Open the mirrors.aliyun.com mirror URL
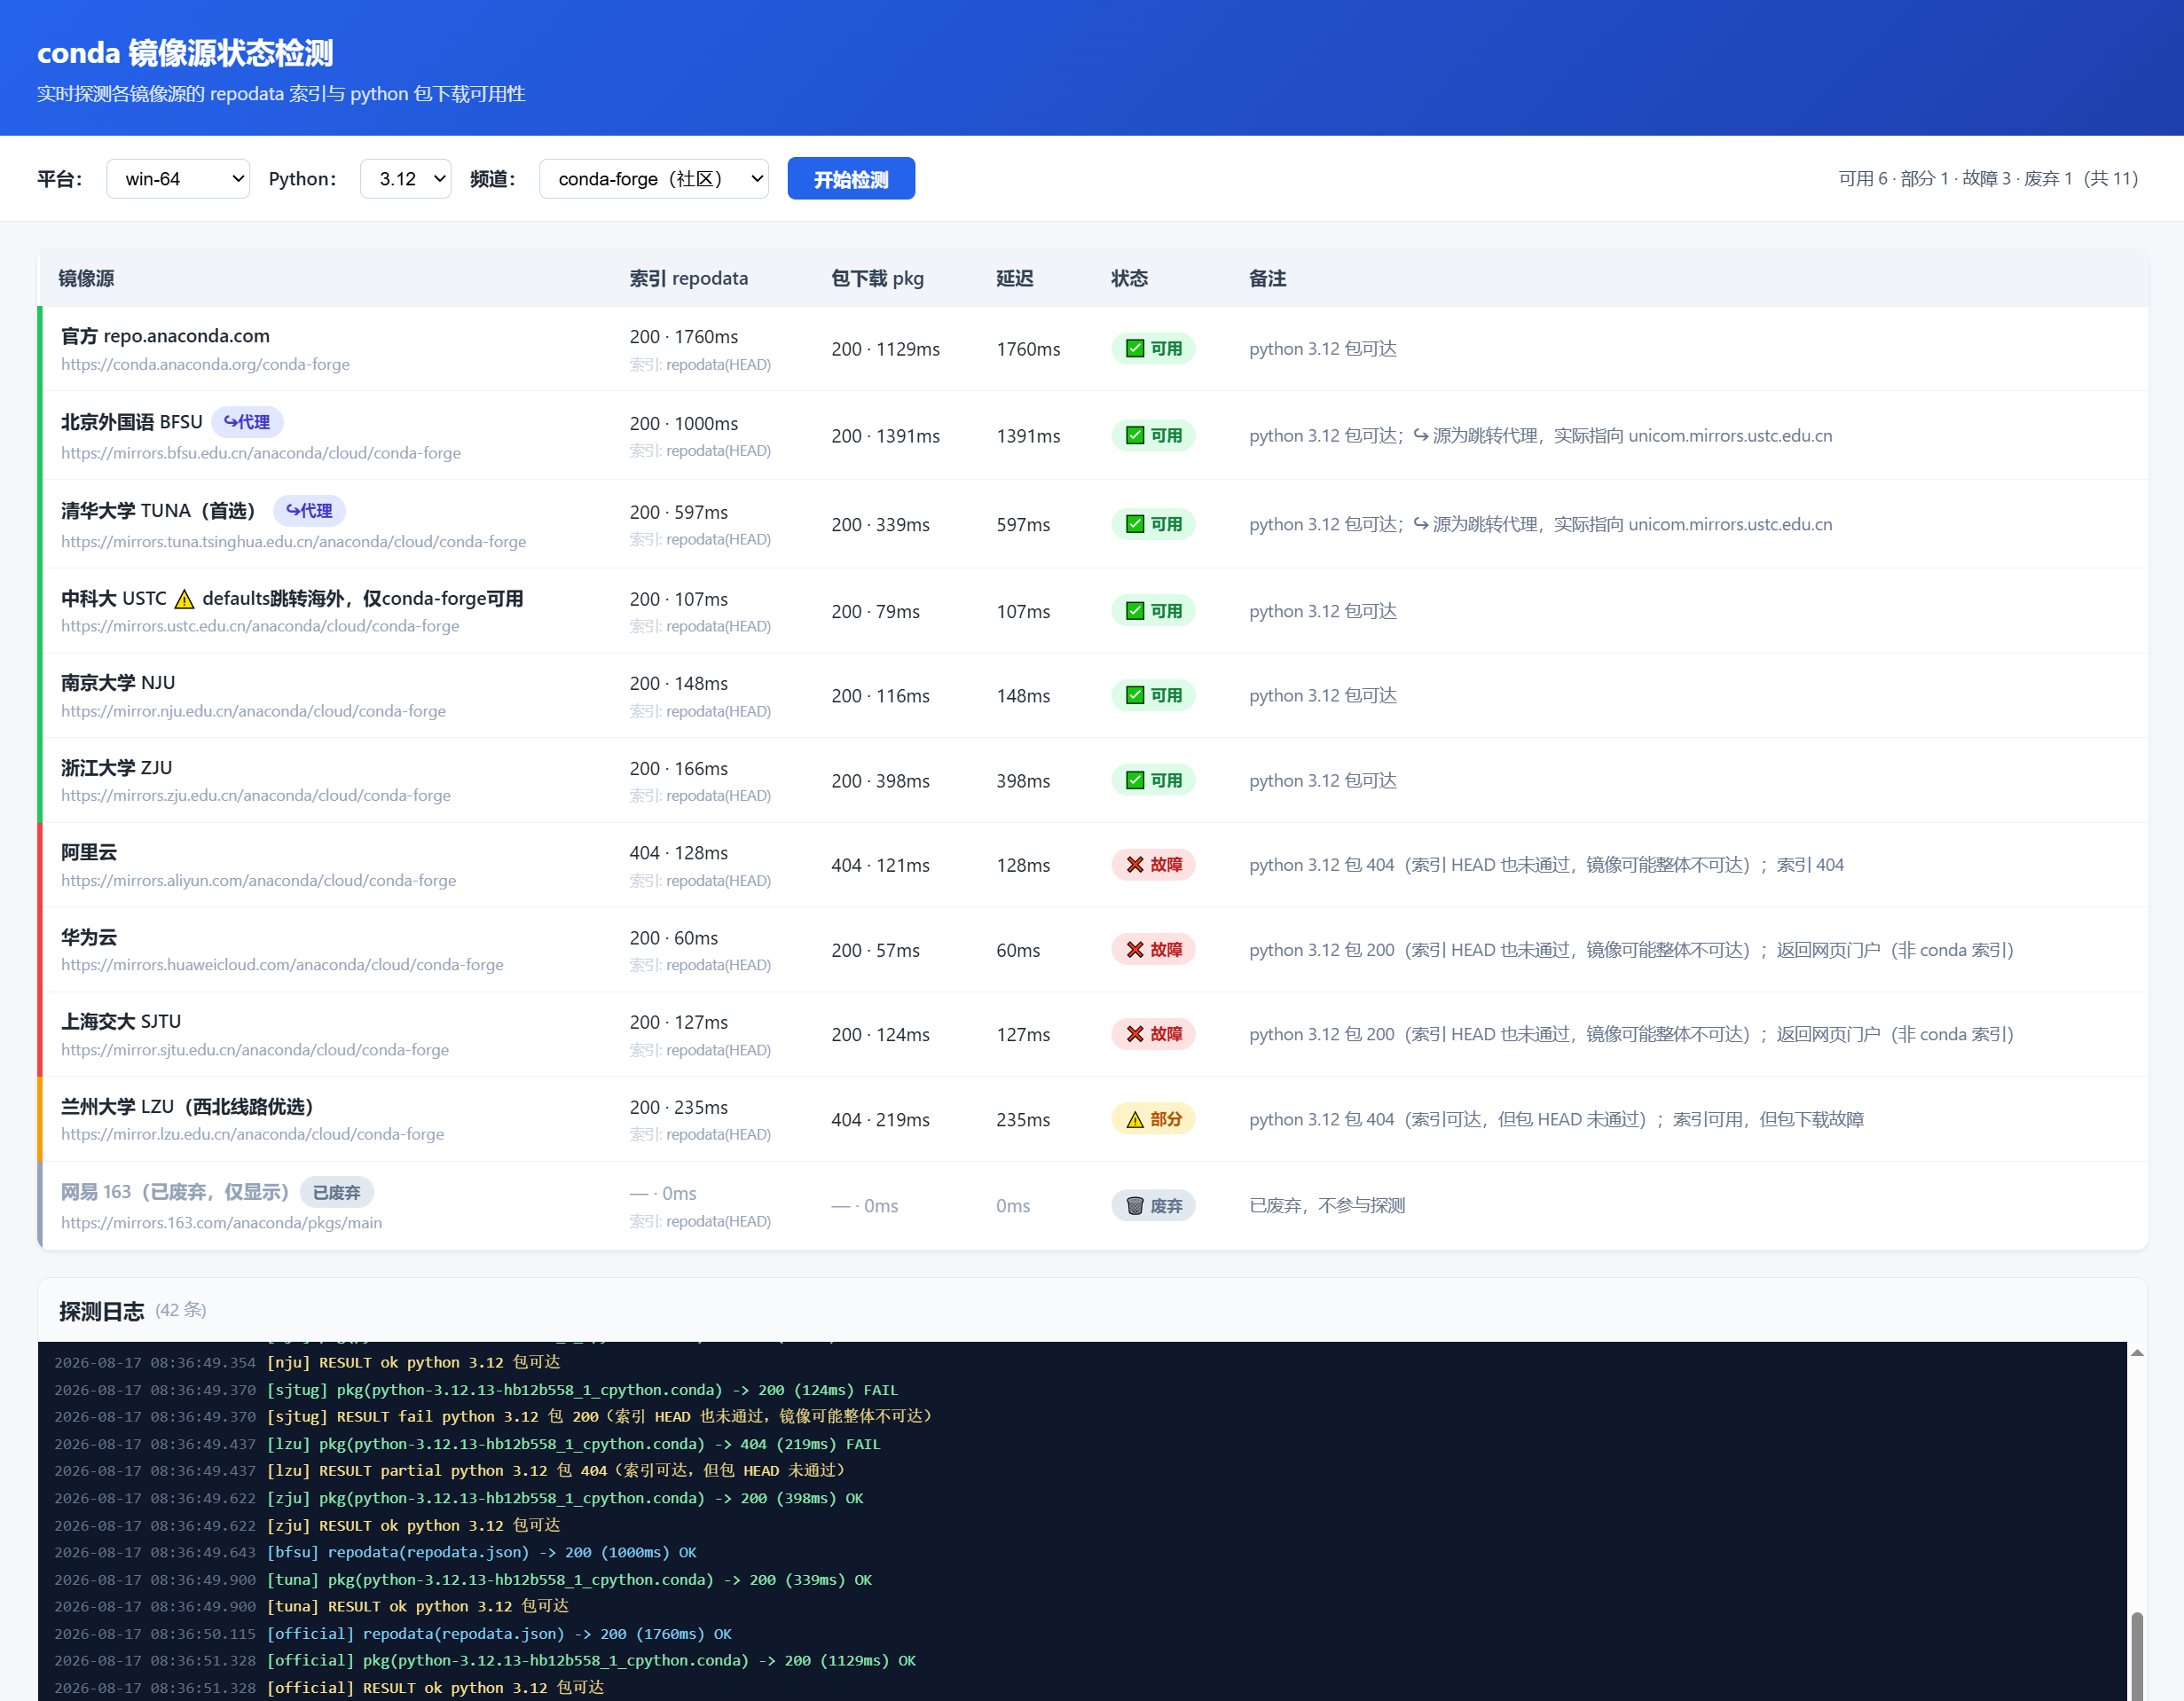2184x1701 pixels. 258,881
